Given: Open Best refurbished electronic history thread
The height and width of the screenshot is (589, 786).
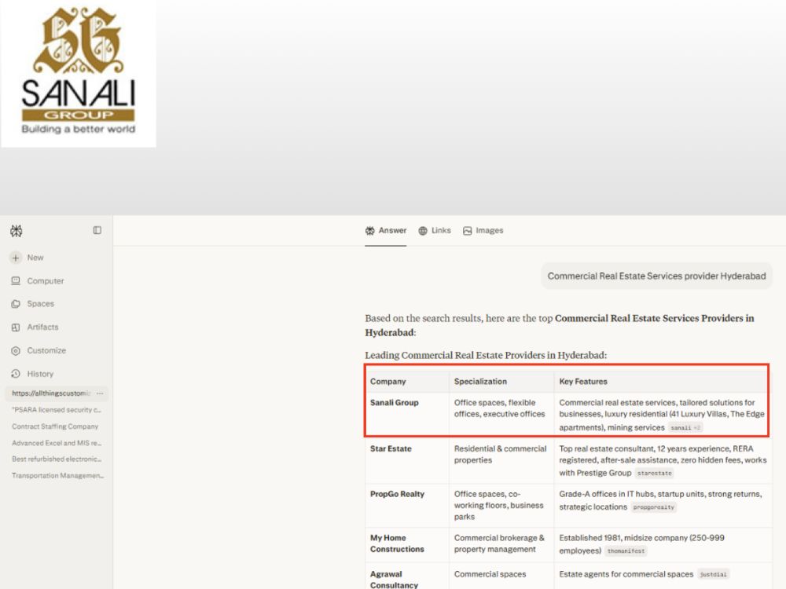Looking at the screenshot, I should [57, 459].
